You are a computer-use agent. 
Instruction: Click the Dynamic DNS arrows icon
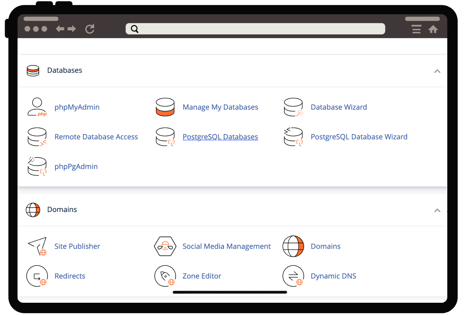click(x=293, y=276)
